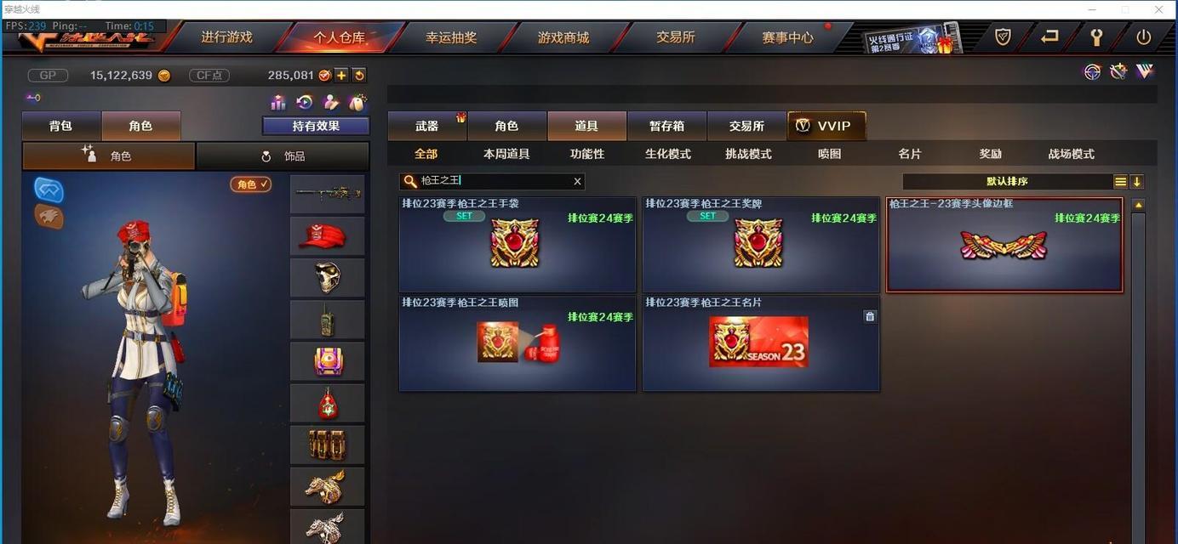
Task: Open the 默认排序 sort dropdown
Action: point(1008,182)
